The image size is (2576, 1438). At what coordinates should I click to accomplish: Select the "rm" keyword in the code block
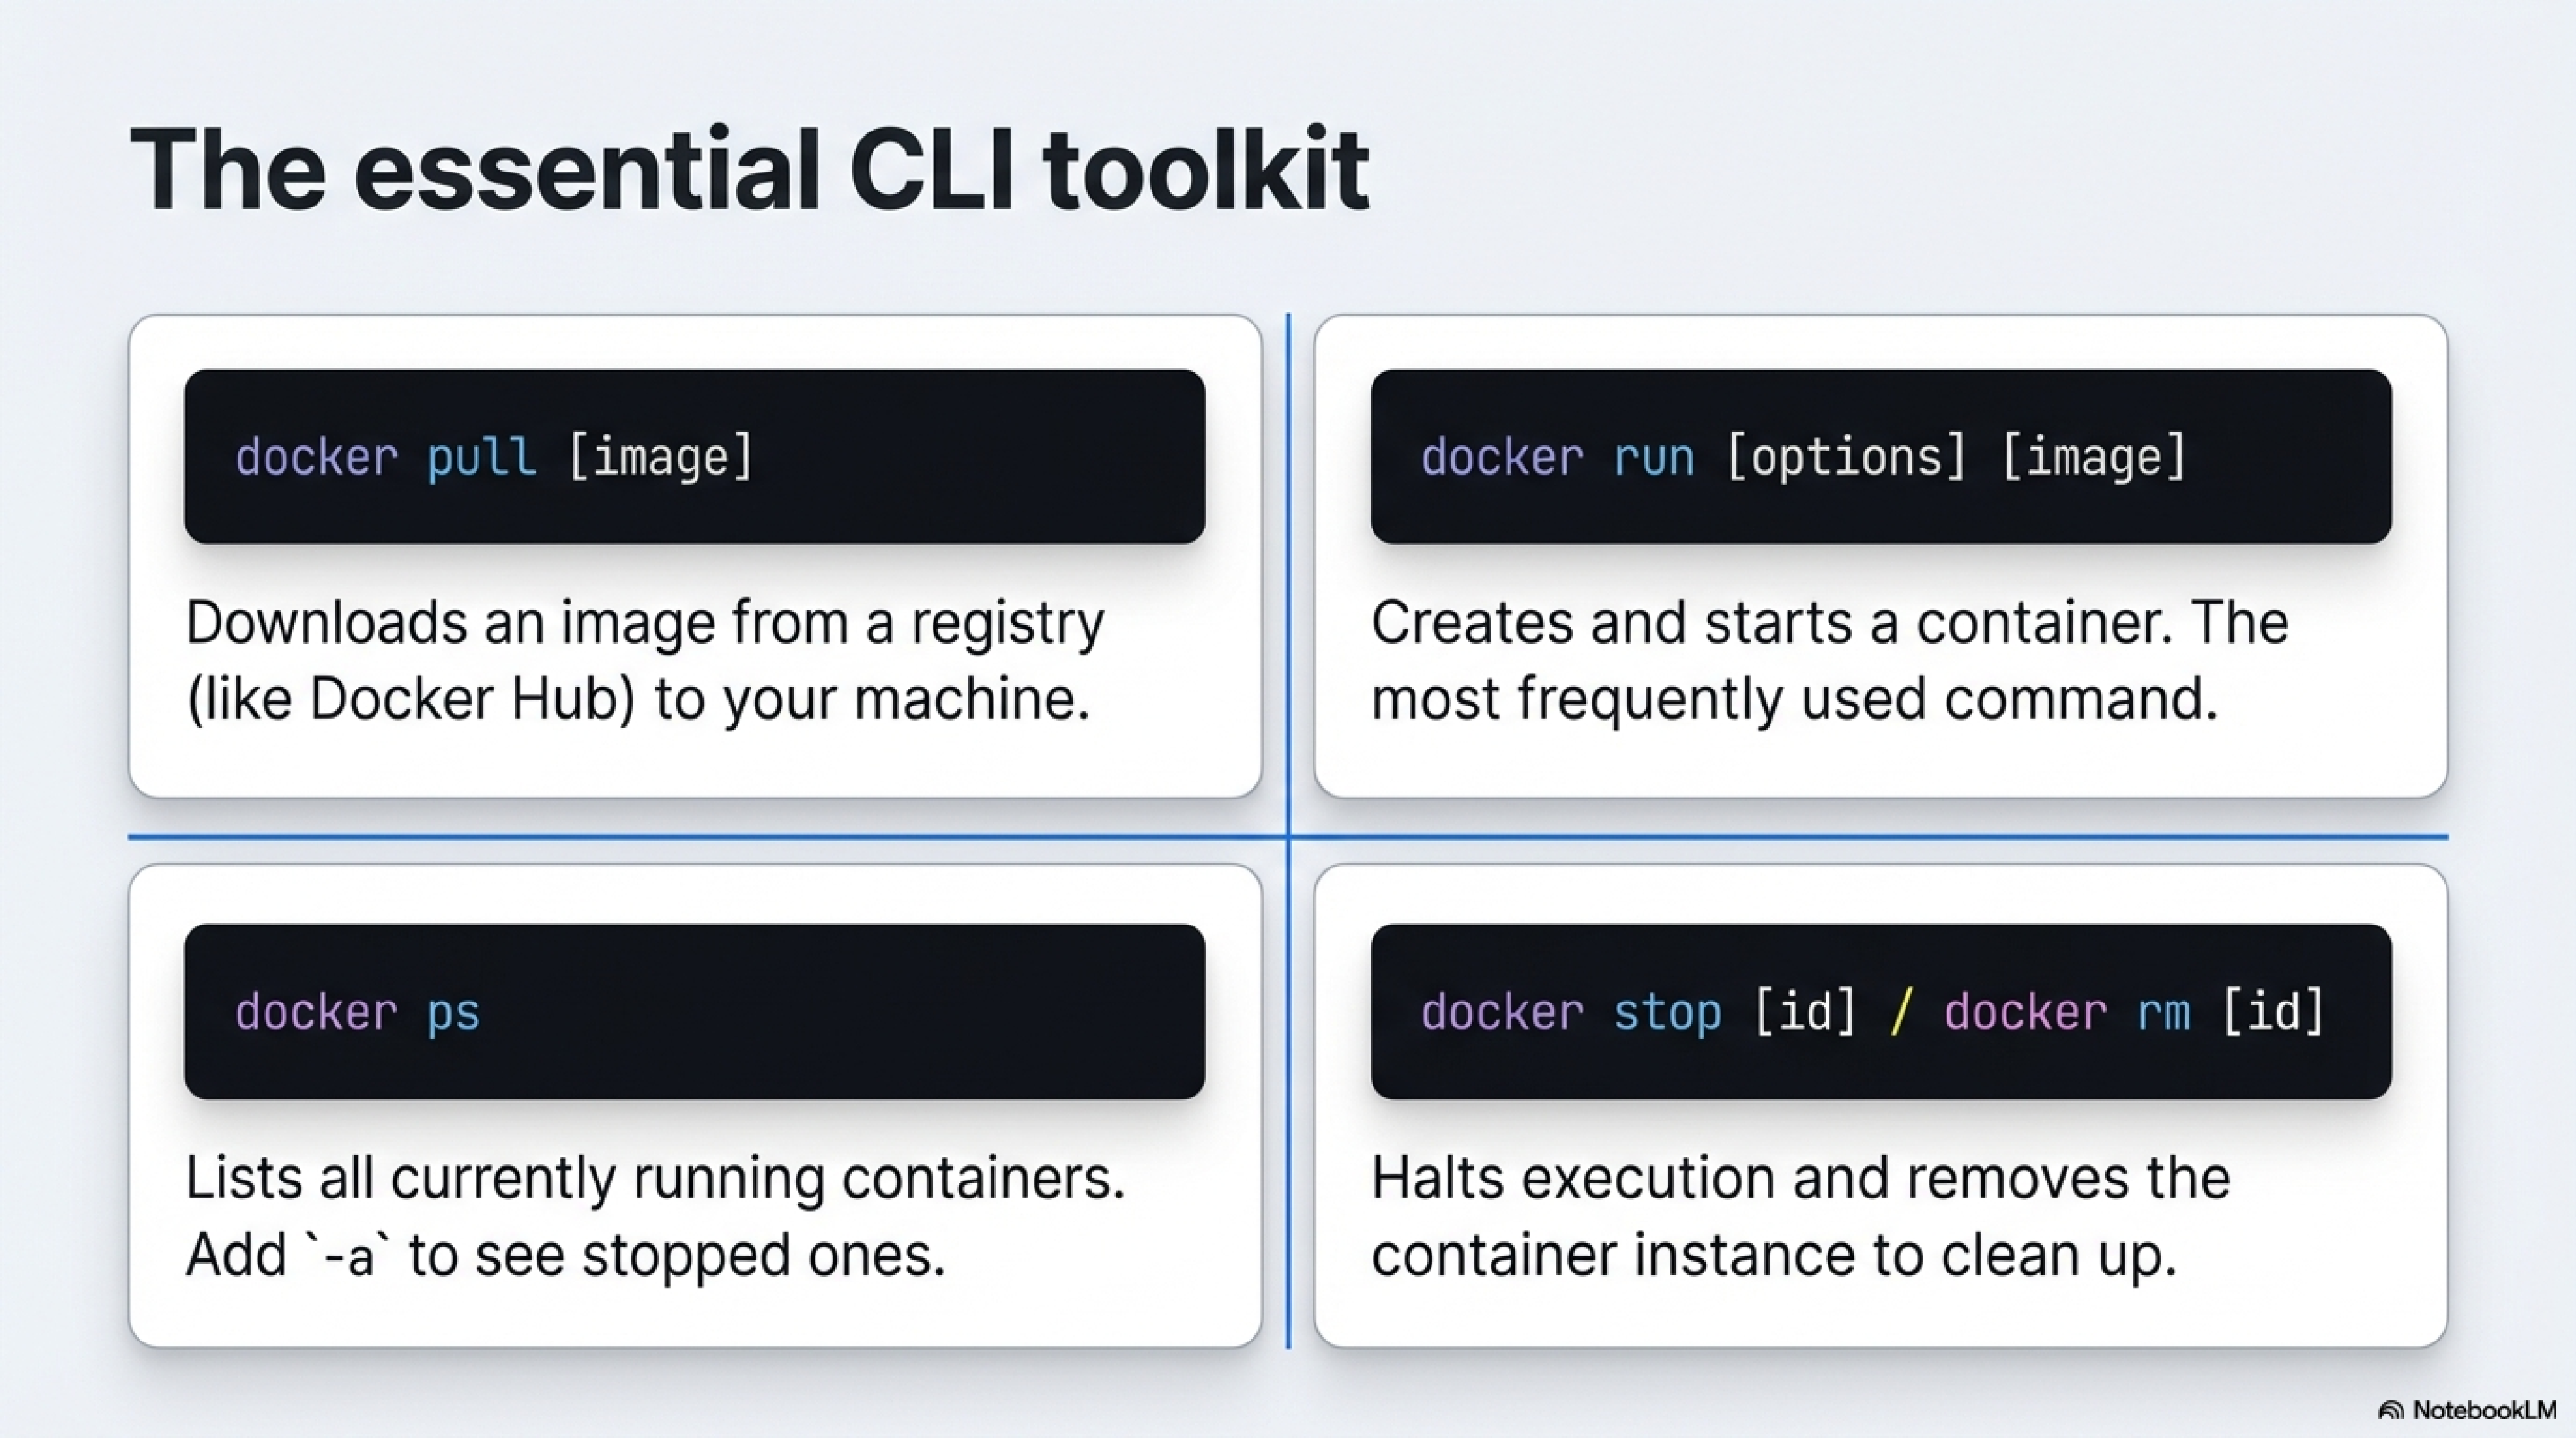click(x=2164, y=1013)
